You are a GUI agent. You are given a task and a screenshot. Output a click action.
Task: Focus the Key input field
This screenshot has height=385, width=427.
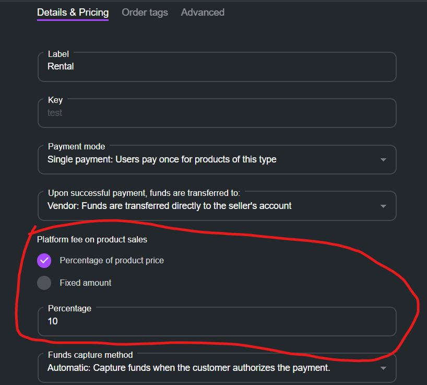(217, 112)
